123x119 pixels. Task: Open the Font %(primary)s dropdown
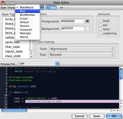coord(82,49)
